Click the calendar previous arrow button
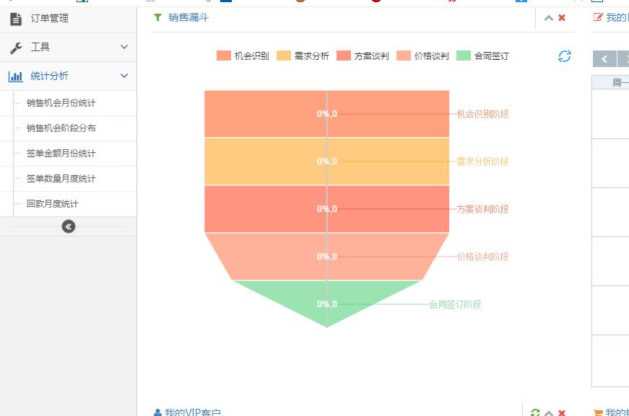The height and width of the screenshot is (416, 629). pos(604,59)
